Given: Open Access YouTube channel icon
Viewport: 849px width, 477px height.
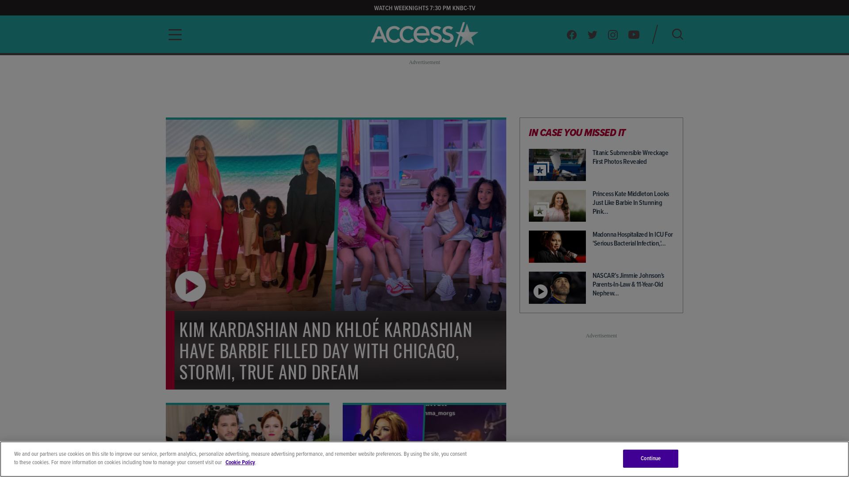Looking at the screenshot, I should click(634, 35).
